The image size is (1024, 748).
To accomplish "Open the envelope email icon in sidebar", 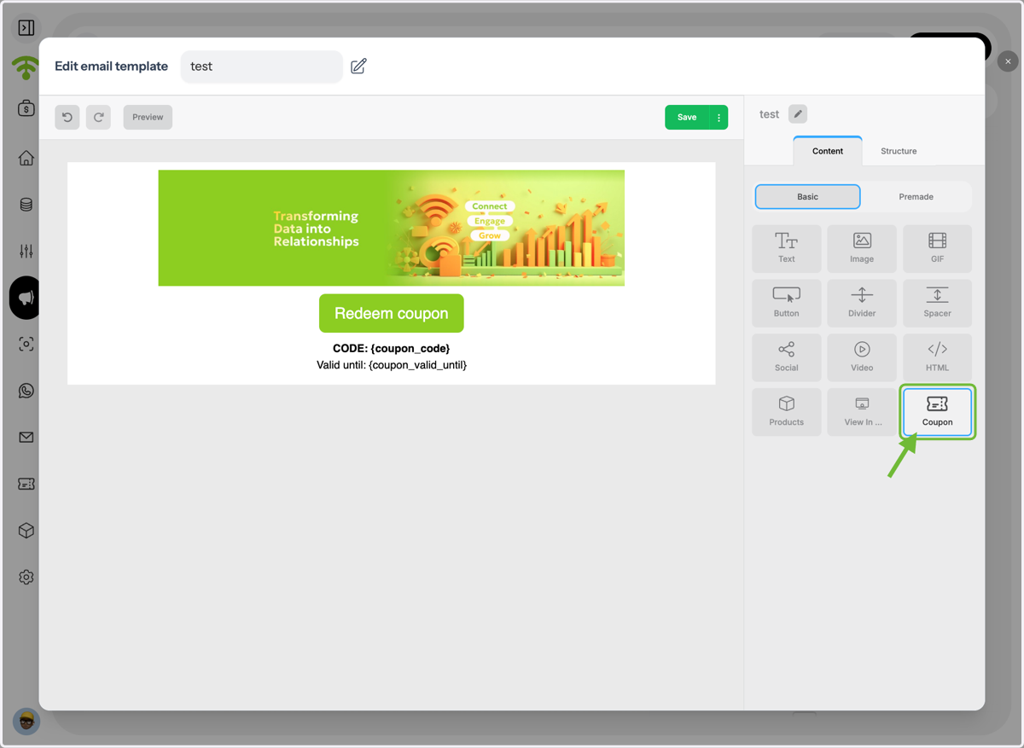I will (x=26, y=438).
